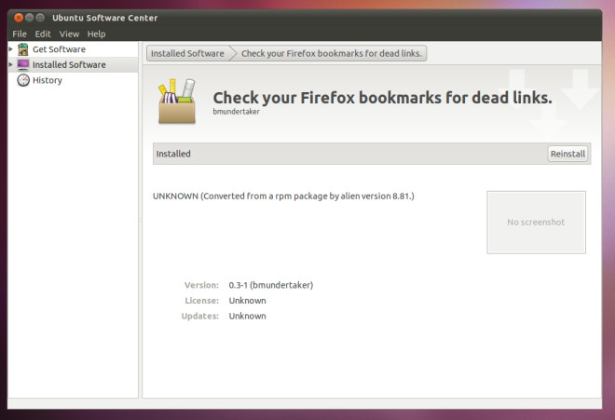Click the UNKNOWN converted from rpm description
The height and width of the screenshot is (420, 615).
[x=283, y=196]
